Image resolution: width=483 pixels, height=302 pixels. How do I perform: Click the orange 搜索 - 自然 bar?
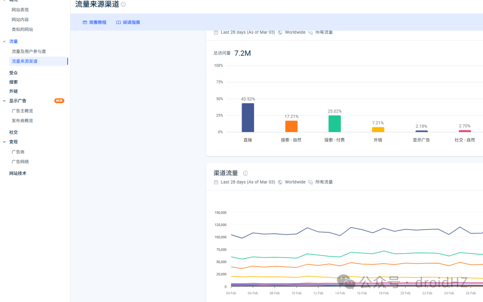pyautogui.click(x=291, y=126)
